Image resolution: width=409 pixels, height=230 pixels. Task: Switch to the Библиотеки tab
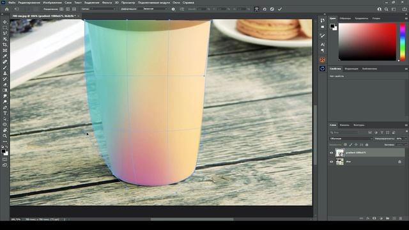click(369, 69)
